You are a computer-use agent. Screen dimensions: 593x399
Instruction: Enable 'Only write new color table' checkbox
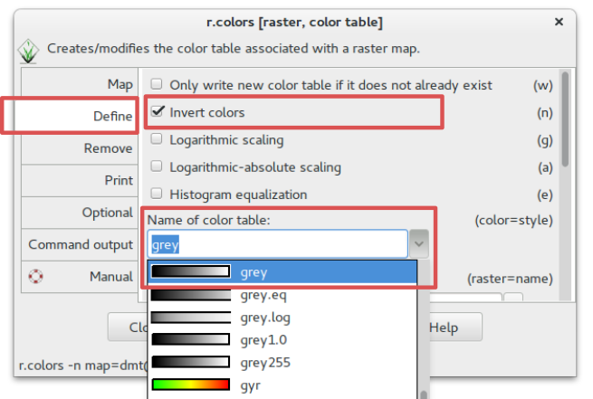coord(157,84)
